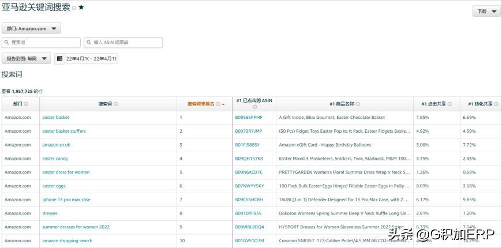Click info icon beside 搜索词 column header
The image size is (502, 248).
(116, 104)
